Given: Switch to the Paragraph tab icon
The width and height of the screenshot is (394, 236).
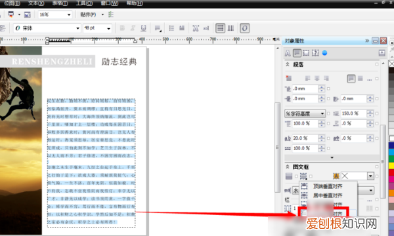Looking at the screenshot, I should click(297, 53).
